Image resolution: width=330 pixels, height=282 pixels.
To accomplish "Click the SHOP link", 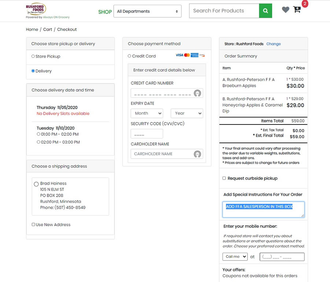I will (105, 12).
